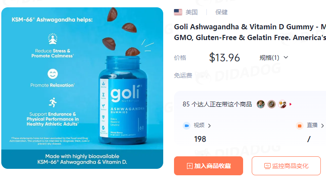
Task: Add product to favorites with 加入商品收藏
Action: tap(209, 166)
